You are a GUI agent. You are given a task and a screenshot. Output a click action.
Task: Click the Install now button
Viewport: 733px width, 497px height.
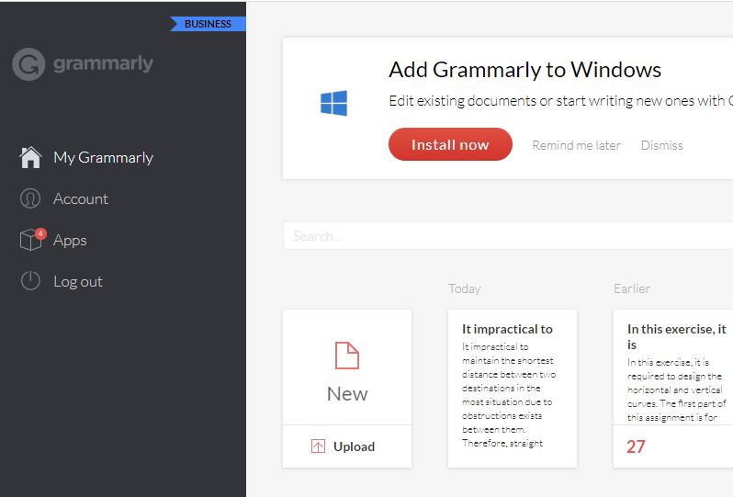click(x=450, y=144)
